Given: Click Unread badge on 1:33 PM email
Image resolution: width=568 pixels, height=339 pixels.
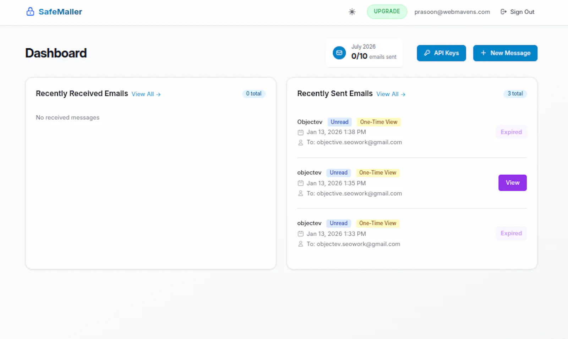Looking at the screenshot, I should [339, 223].
